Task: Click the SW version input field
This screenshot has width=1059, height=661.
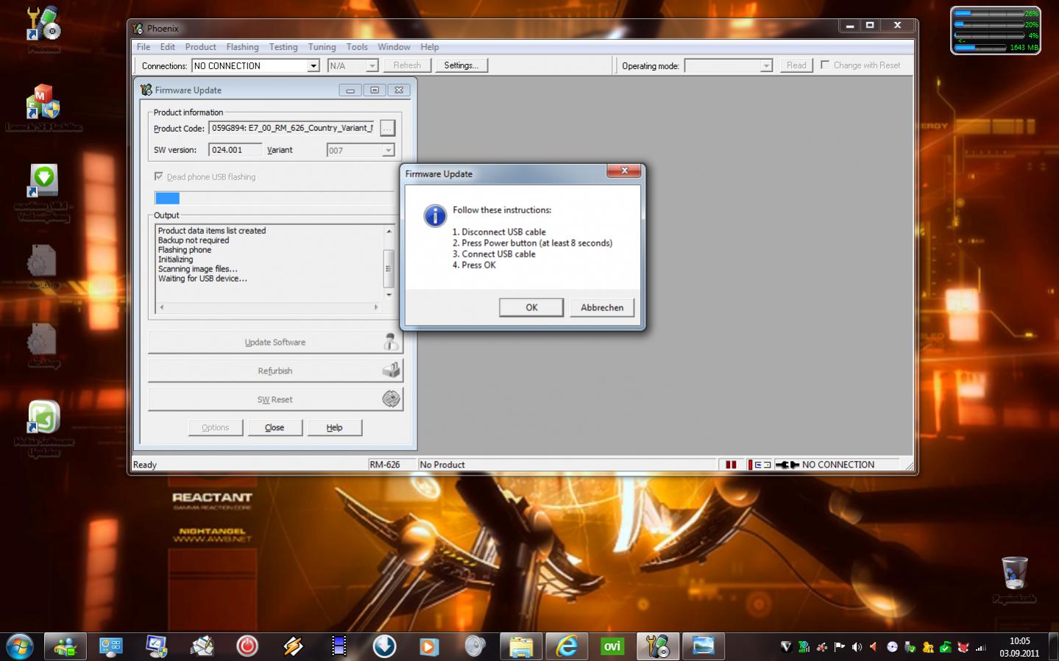Action: pos(235,150)
